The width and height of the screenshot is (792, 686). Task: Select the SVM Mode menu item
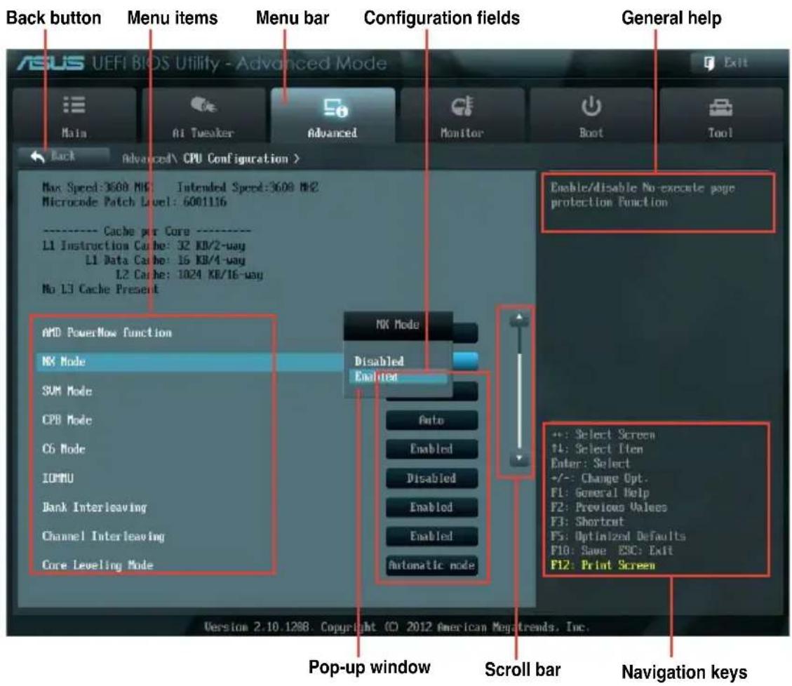pyautogui.click(x=67, y=391)
